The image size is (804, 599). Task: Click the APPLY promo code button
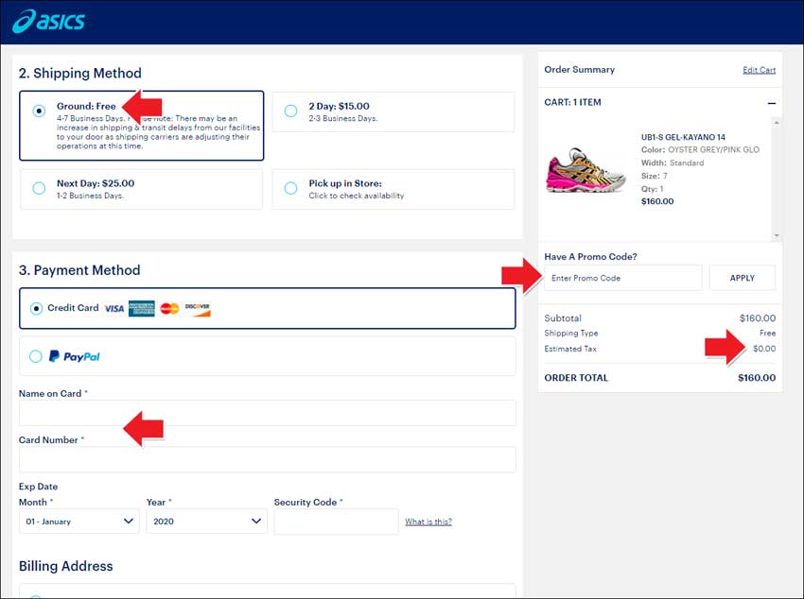point(742,278)
